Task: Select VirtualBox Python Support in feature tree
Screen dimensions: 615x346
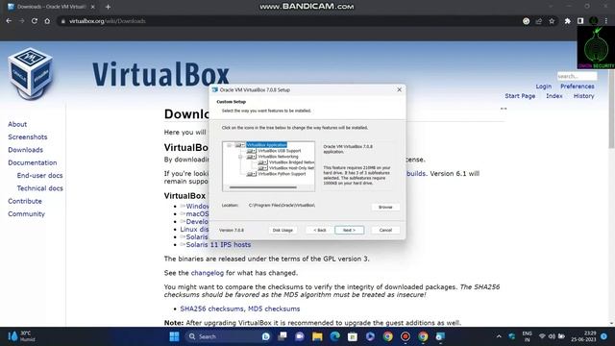Action: tap(282, 174)
